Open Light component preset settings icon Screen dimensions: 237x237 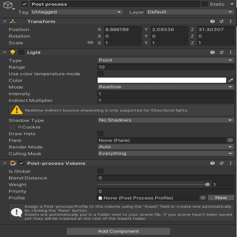pyautogui.click(x=222, y=52)
